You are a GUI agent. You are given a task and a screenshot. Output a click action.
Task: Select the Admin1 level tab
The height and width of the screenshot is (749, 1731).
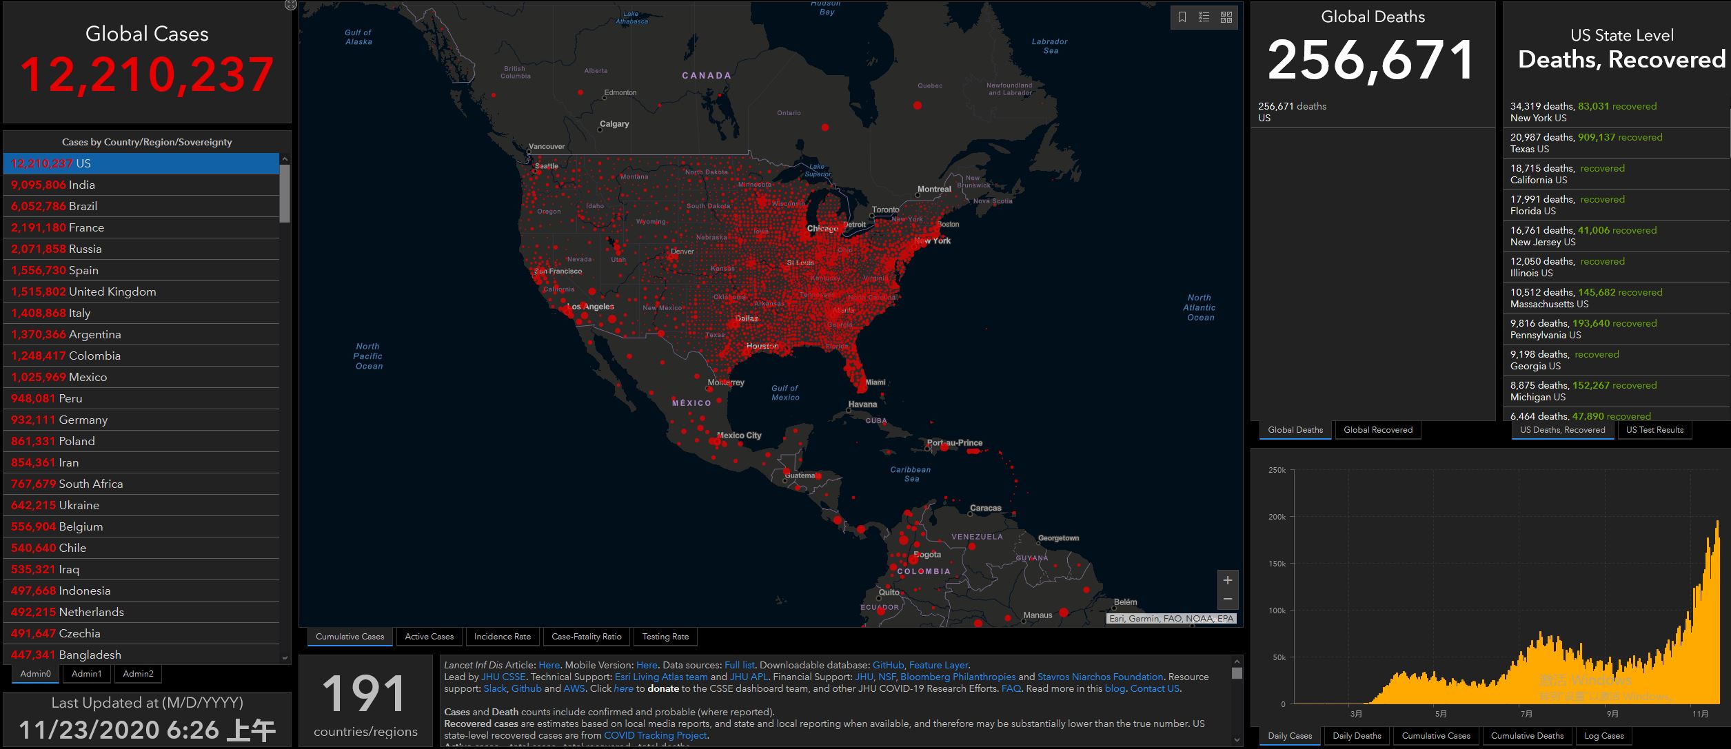click(x=86, y=674)
